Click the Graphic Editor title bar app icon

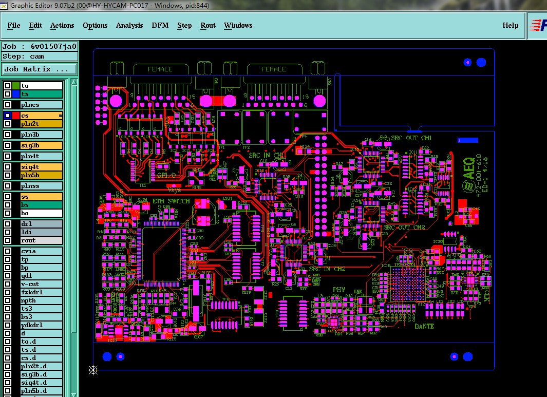pos(4,6)
